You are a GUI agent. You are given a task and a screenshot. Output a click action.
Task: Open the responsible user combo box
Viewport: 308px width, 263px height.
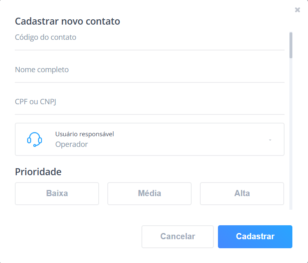click(x=164, y=140)
